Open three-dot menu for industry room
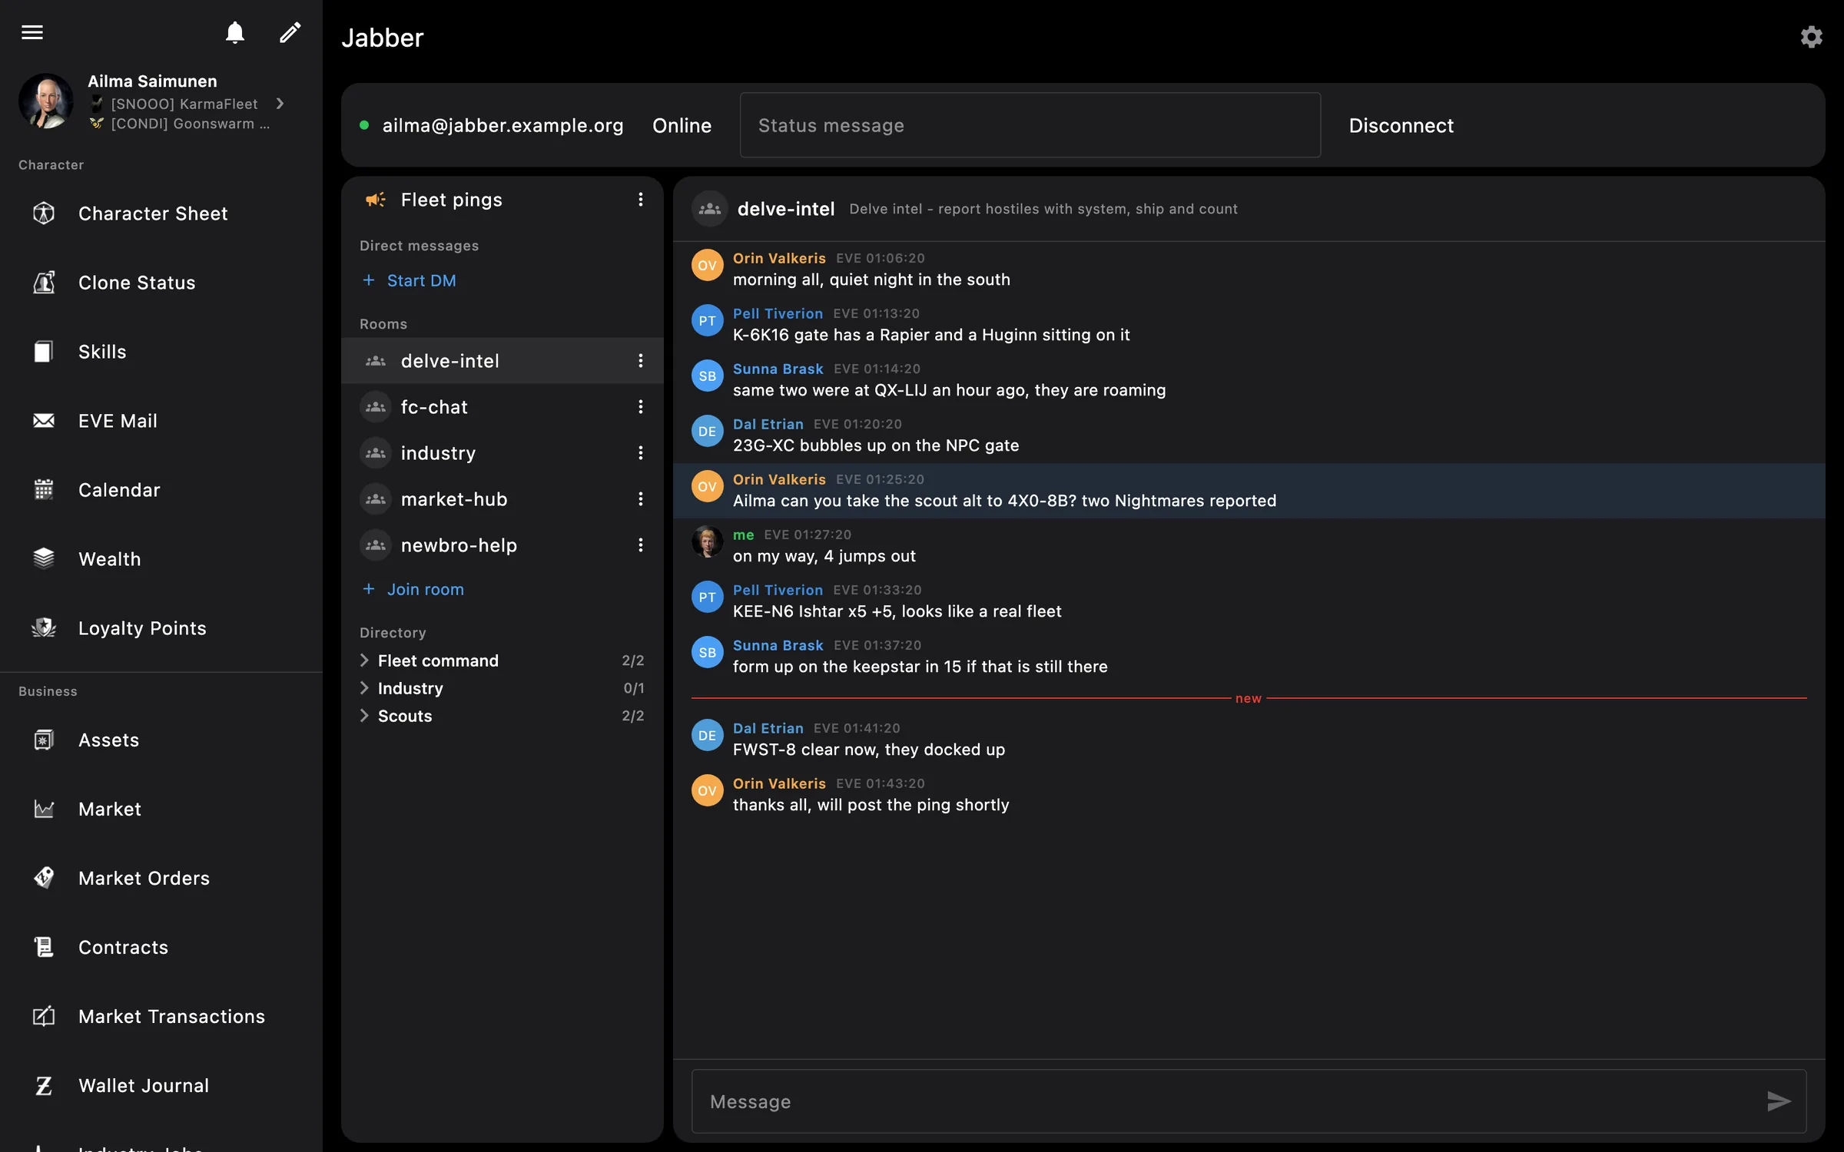The width and height of the screenshot is (1844, 1152). pyautogui.click(x=640, y=453)
